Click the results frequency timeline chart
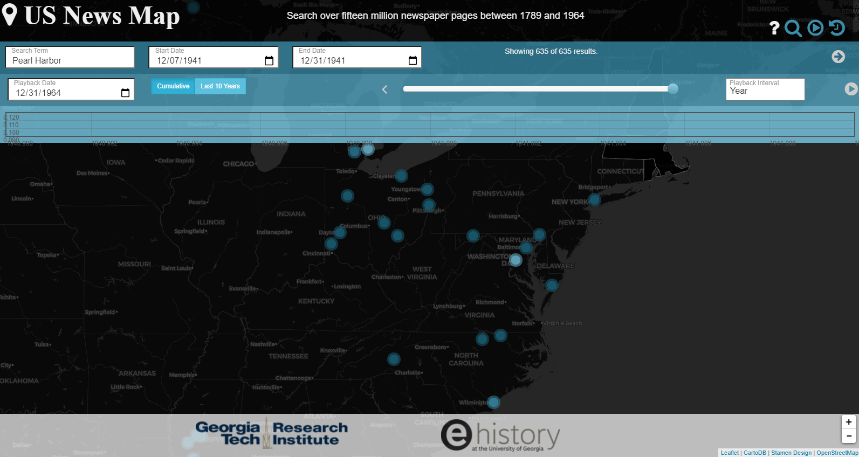 coord(429,124)
